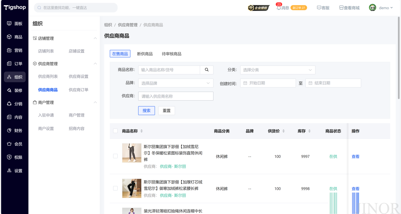Click the 结束日期 date field

click(333, 83)
